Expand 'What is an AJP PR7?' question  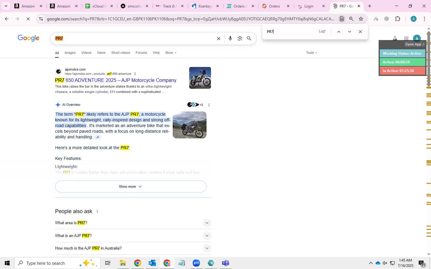click(133, 236)
